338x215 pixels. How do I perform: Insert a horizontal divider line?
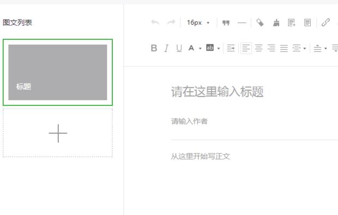tap(242, 23)
